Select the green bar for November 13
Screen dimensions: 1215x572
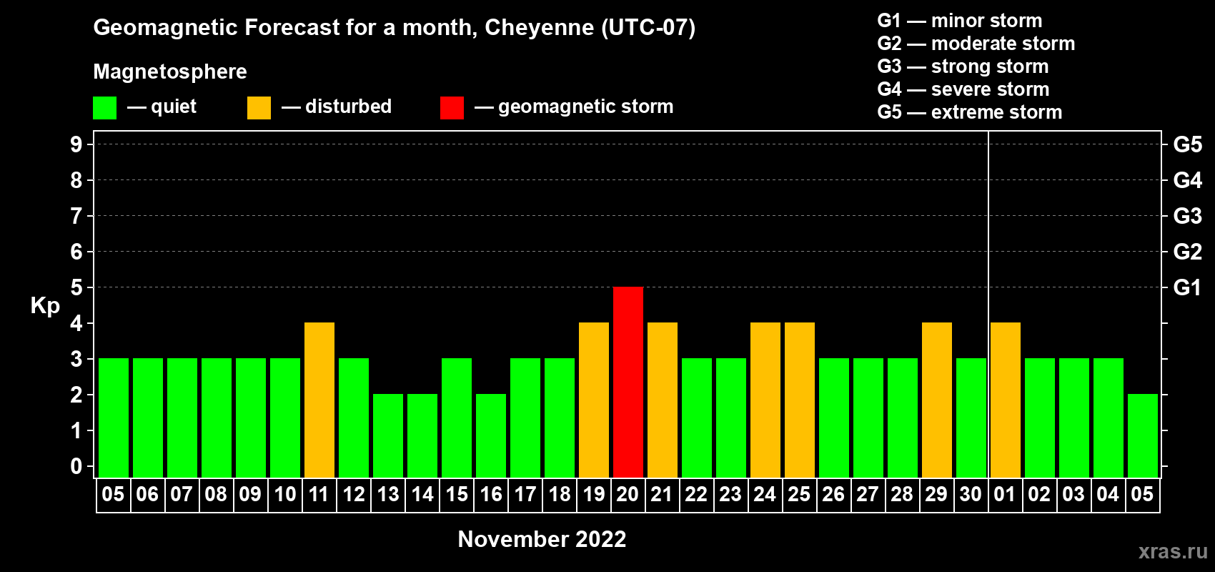(388, 435)
